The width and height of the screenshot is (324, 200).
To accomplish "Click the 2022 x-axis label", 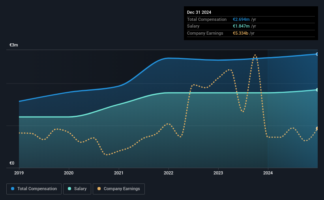I will point(169,173).
